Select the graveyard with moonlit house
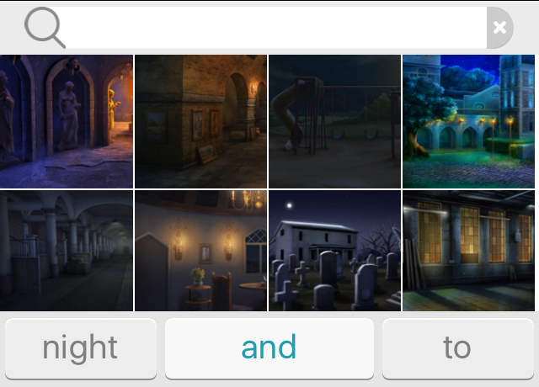The width and height of the screenshot is (539, 387). pos(335,251)
